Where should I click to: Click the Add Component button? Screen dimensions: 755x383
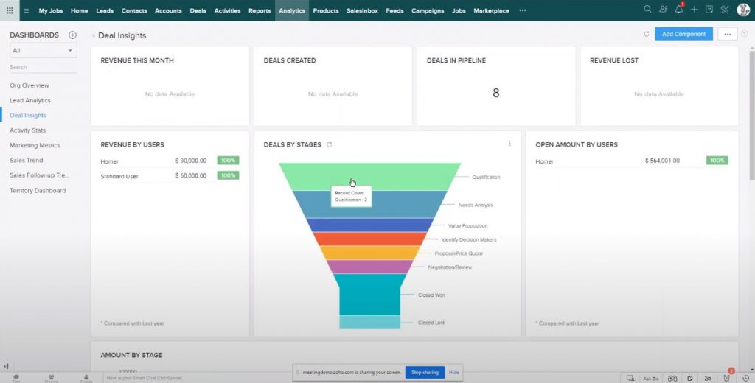683,34
